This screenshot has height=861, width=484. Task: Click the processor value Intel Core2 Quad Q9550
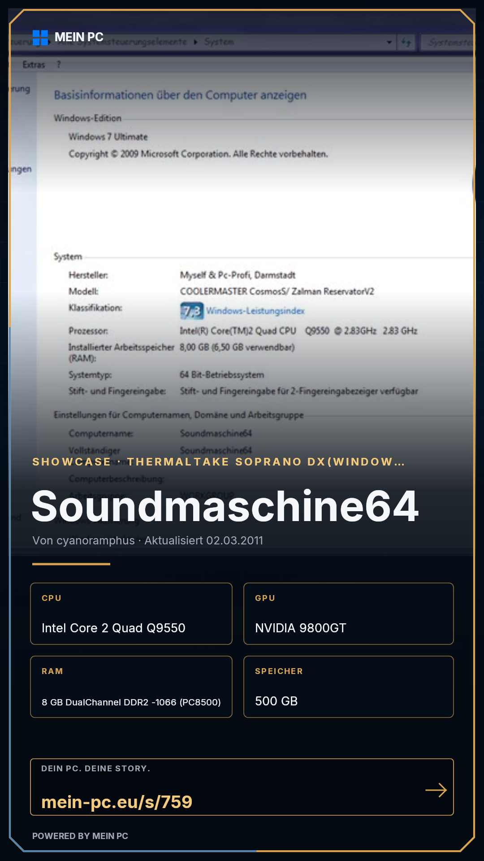299,331
